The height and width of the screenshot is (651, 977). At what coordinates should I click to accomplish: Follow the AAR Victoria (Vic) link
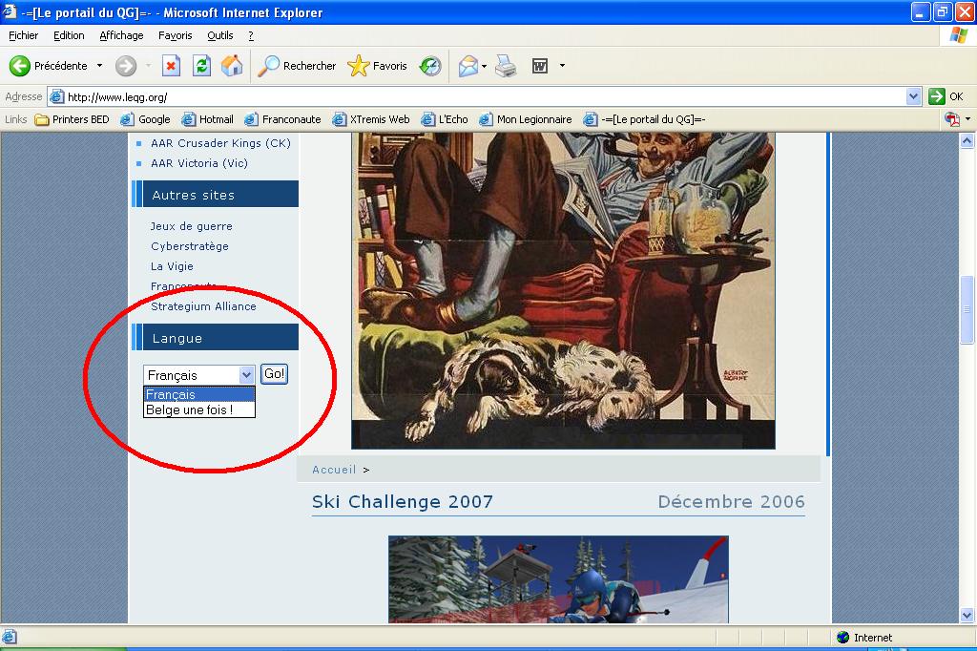pos(199,162)
